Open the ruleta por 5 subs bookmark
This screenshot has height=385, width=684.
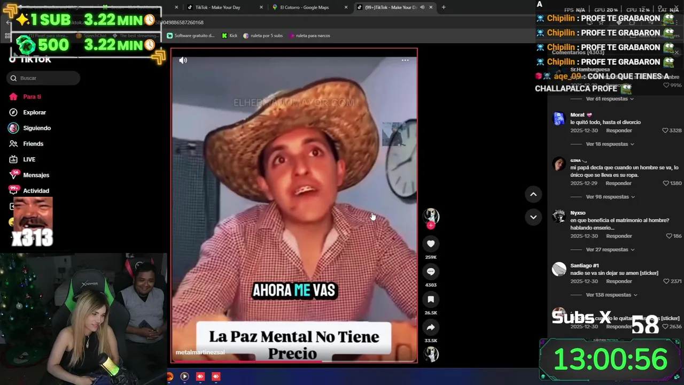pyautogui.click(x=263, y=36)
